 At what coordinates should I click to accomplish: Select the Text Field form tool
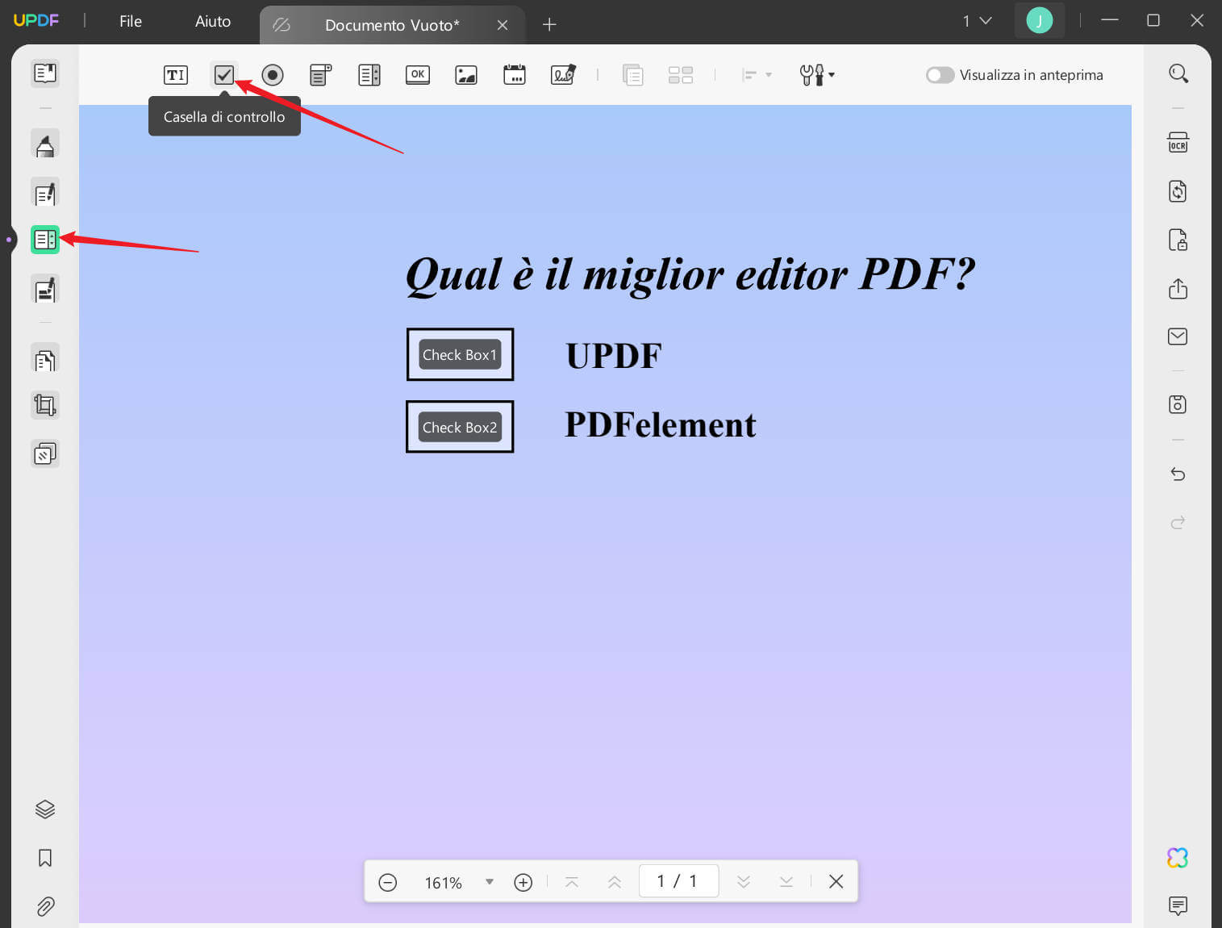click(175, 74)
